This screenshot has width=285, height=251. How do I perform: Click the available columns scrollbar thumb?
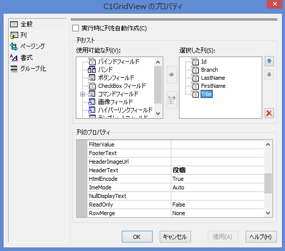(x=158, y=85)
